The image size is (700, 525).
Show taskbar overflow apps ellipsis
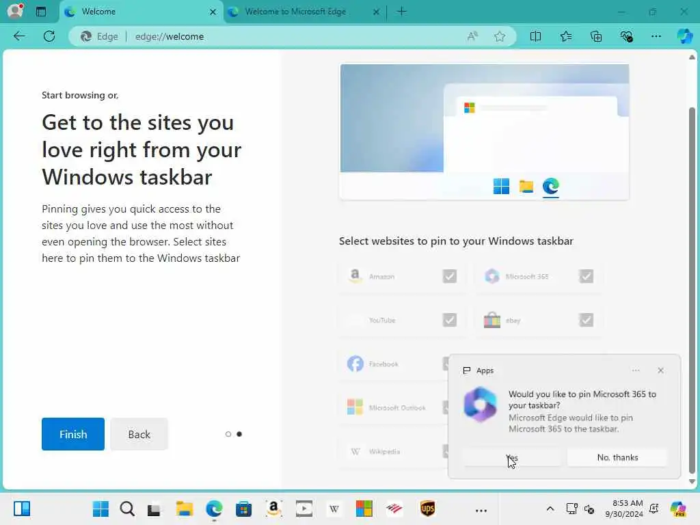[x=481, y=510]
